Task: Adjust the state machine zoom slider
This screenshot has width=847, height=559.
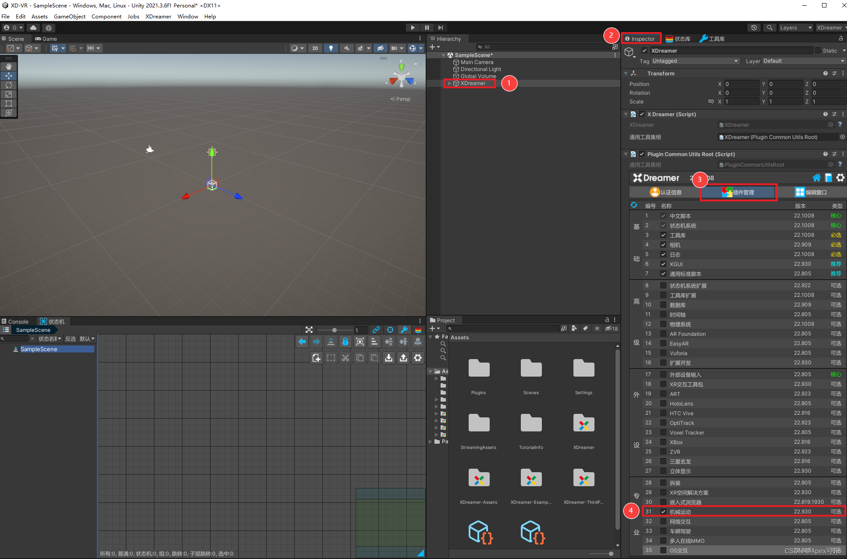Action: coord(335,330)
